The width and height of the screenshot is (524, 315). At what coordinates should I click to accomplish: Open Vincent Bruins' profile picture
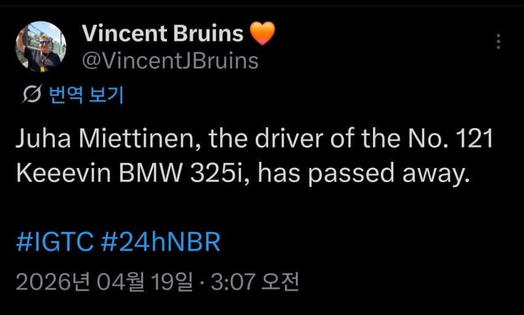pyautogui.click(x=40, y=47)
